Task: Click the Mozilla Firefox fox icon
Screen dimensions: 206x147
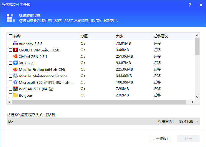Action: [x=15, y=69]
